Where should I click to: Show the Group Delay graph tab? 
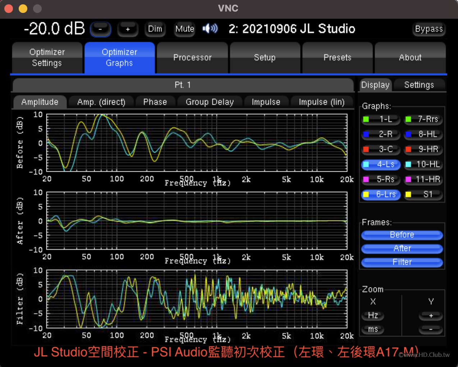(210, 102)
